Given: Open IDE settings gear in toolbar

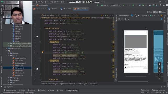Looking at the screenshot, I should click(x=164, y=5).
